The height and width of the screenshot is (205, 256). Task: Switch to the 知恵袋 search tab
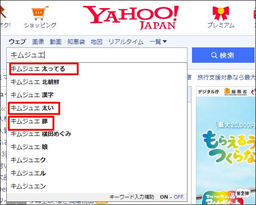[x=76, y=42]
